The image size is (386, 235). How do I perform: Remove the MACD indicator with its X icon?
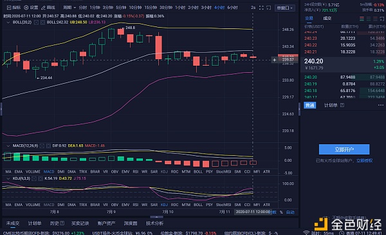(x=48, y=146)
